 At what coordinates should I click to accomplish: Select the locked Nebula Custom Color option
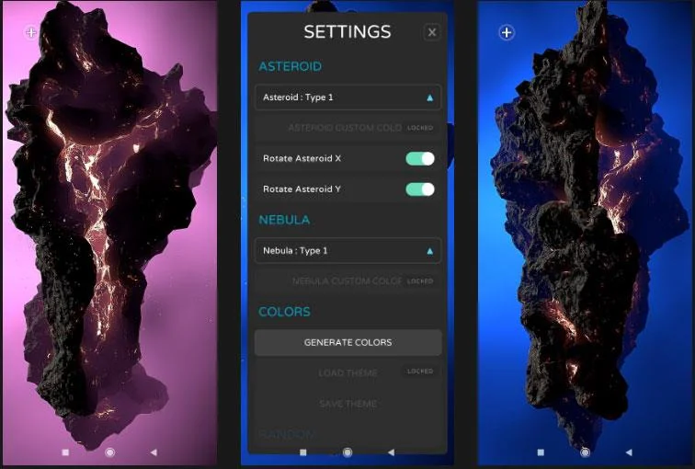click(x=347, y=281)
